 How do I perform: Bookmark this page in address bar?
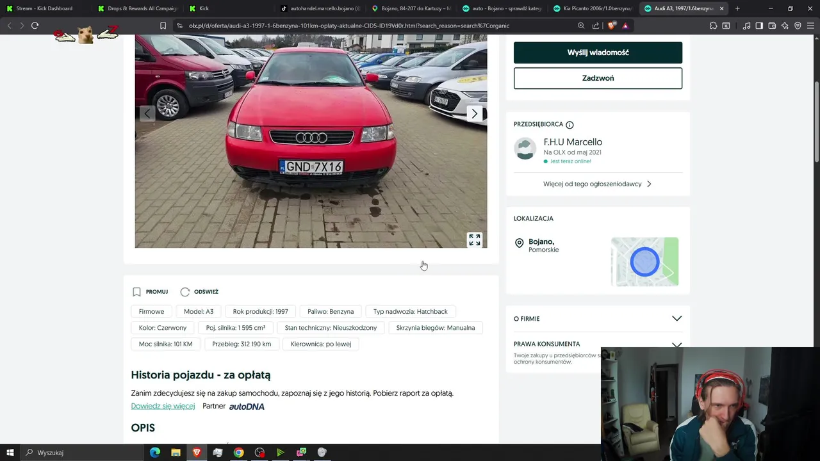coord(163,26)
